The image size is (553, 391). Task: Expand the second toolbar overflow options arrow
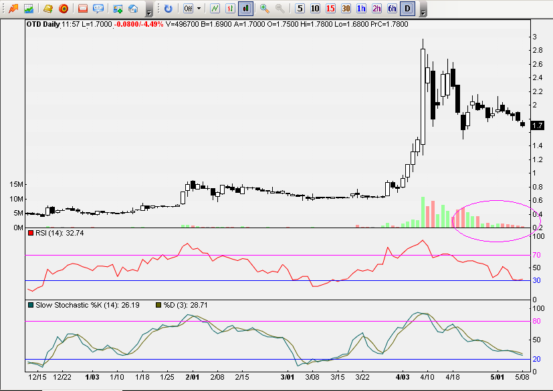(x=423, y=13)
